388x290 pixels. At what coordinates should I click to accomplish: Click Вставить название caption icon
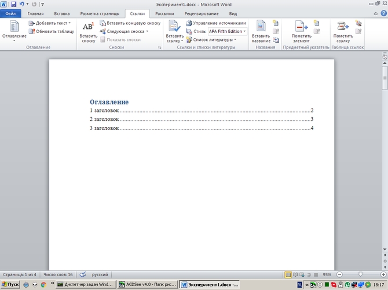(261, 31)
